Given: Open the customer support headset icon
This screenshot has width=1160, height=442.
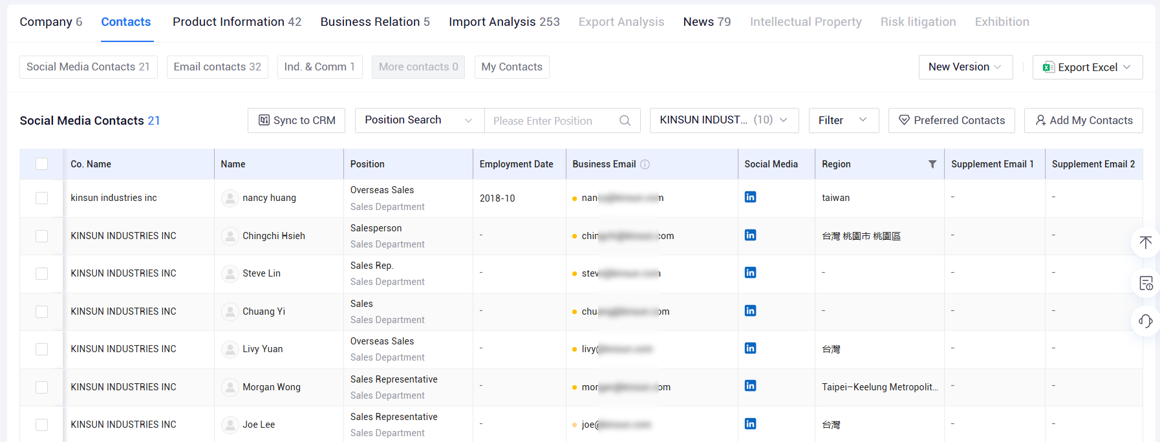Looking at the screenshot, I should (x=1146, y=321).
